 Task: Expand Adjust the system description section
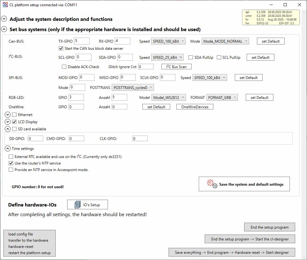click(x=4, y=19)
